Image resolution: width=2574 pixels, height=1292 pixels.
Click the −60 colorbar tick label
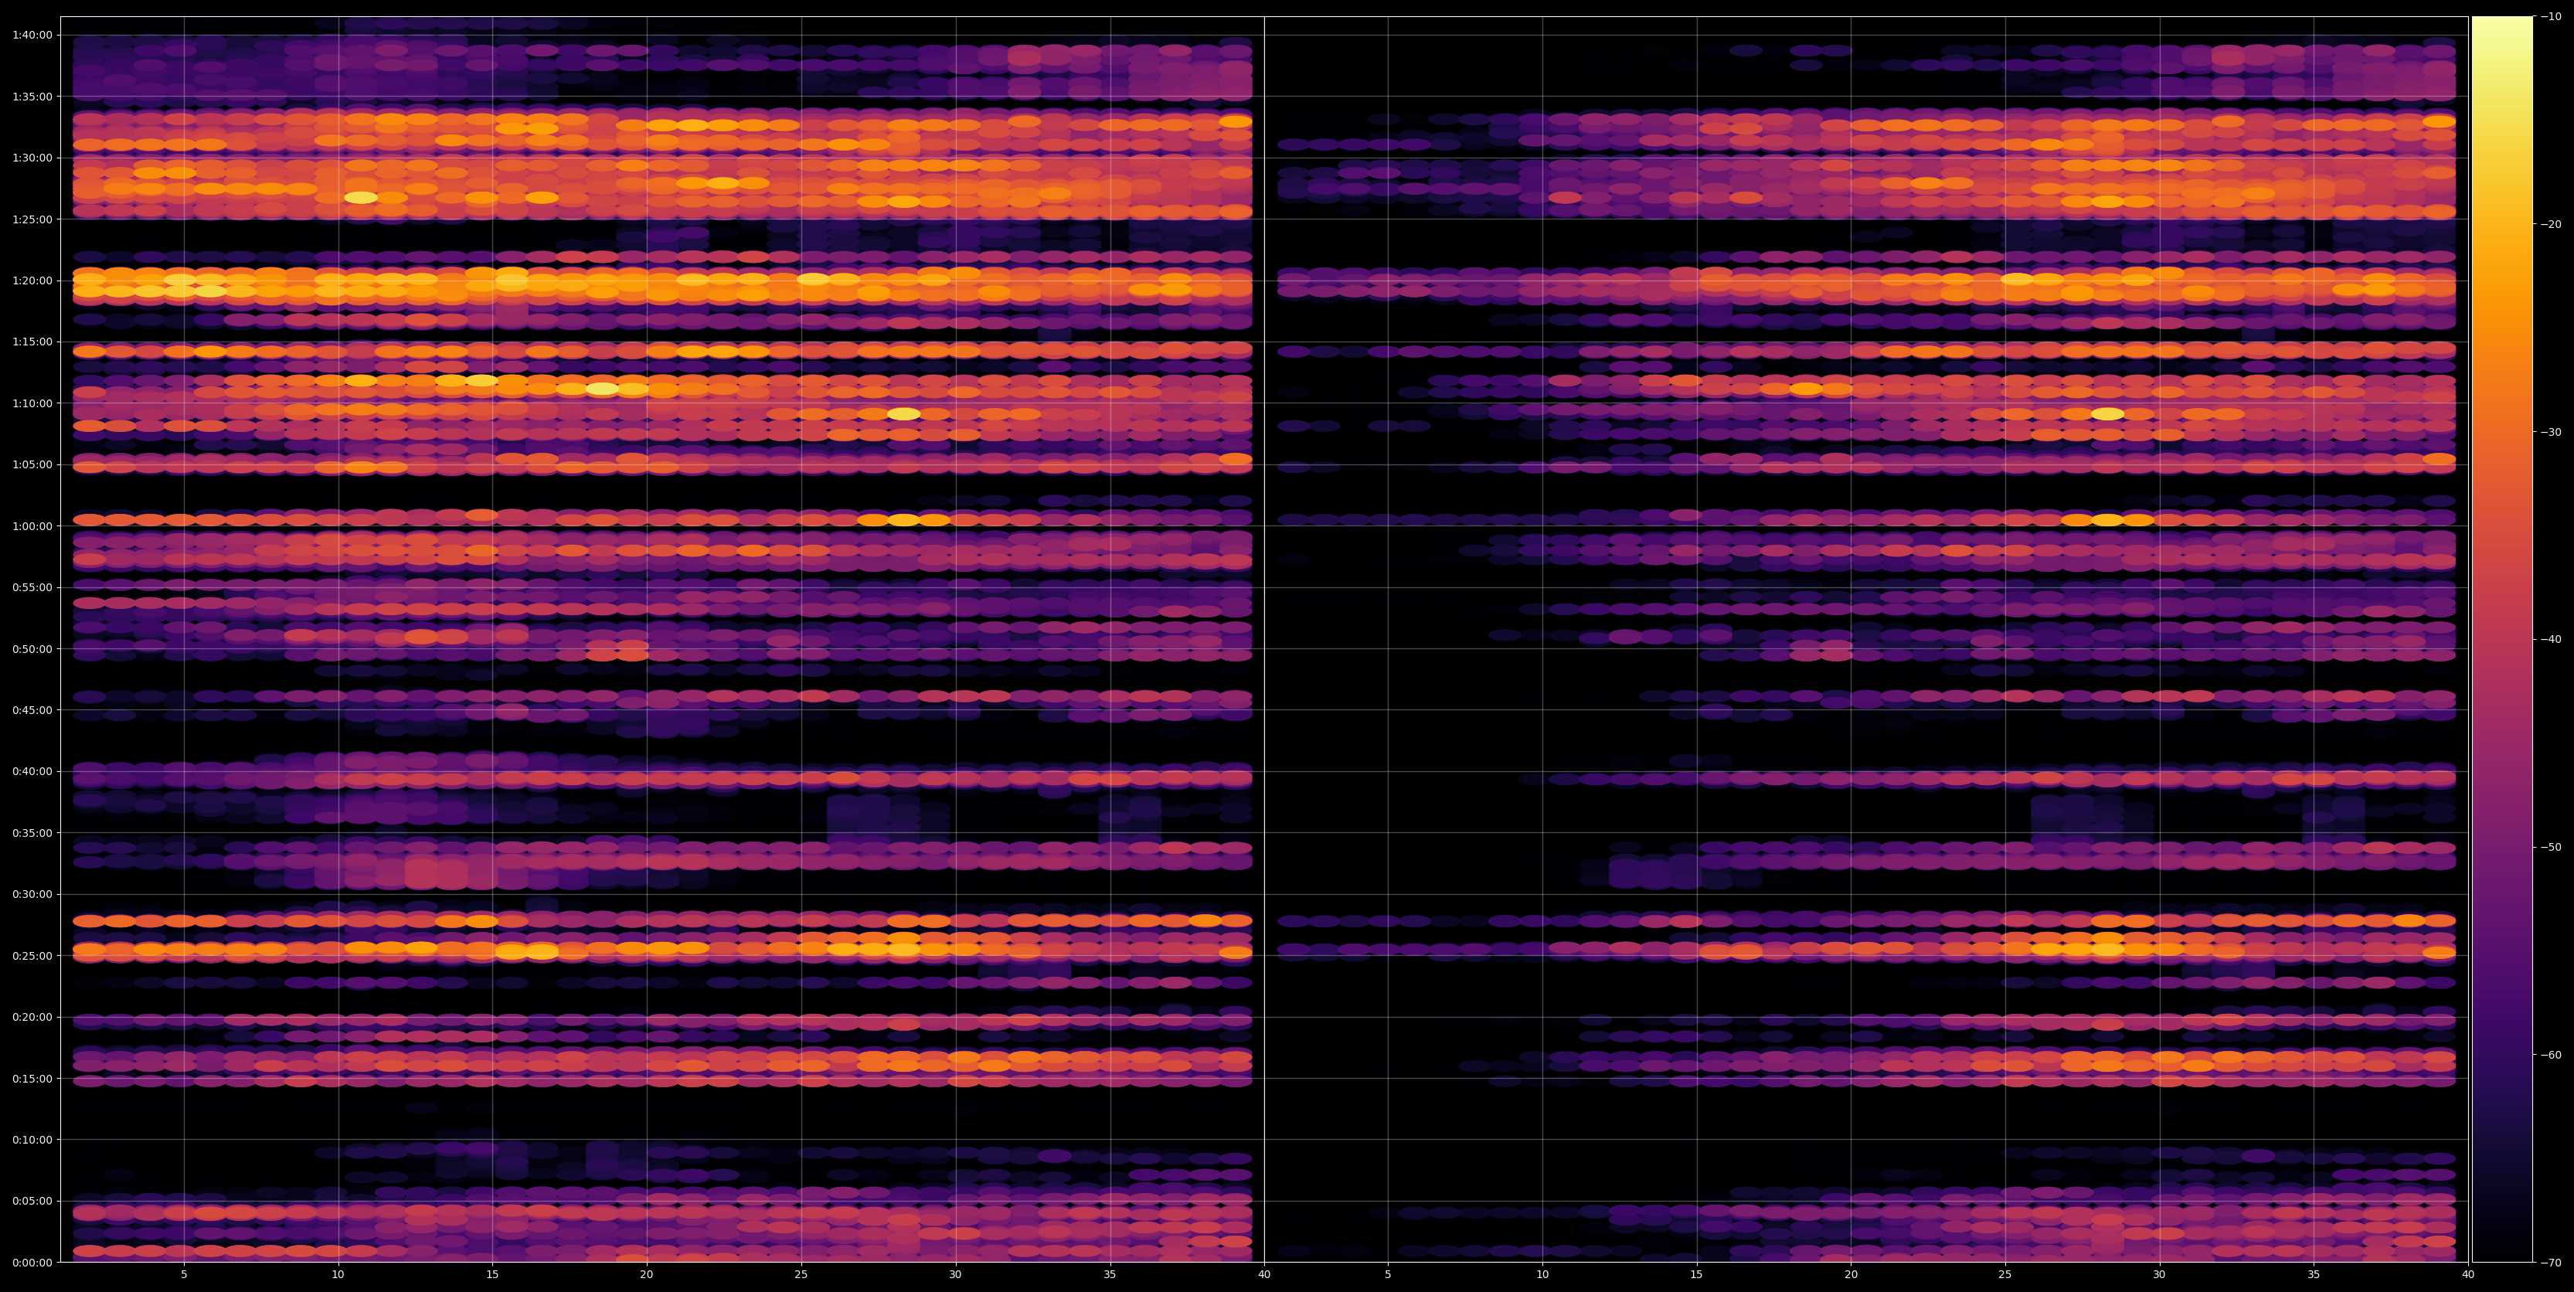click(x=2550, y=1056)
